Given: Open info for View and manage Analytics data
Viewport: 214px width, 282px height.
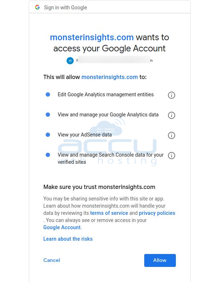Looking at the screenshot, I should [x=171, y=115].
